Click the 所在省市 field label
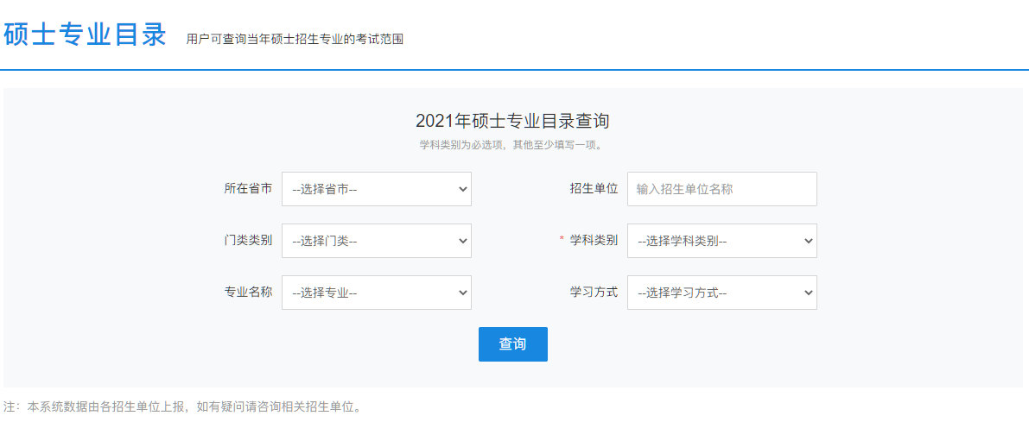The width and height of the screenshot is (1029, 422). (248, 188)
